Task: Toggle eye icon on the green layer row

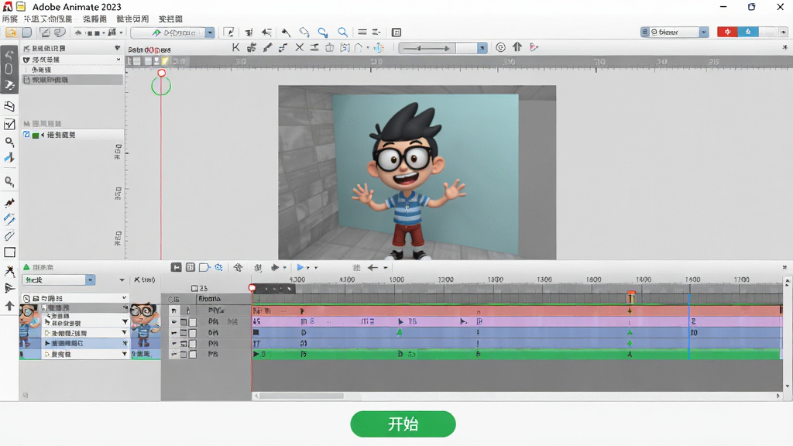Action: tap(174, 354)
